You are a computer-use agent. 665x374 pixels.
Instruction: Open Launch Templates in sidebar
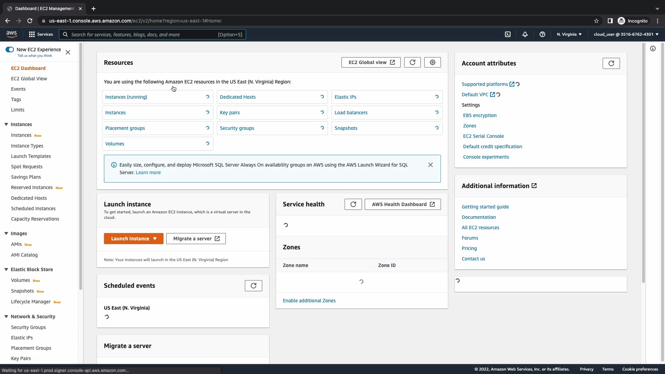[x=31, y=156]
